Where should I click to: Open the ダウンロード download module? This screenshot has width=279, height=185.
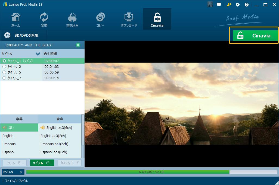(129, 20)
